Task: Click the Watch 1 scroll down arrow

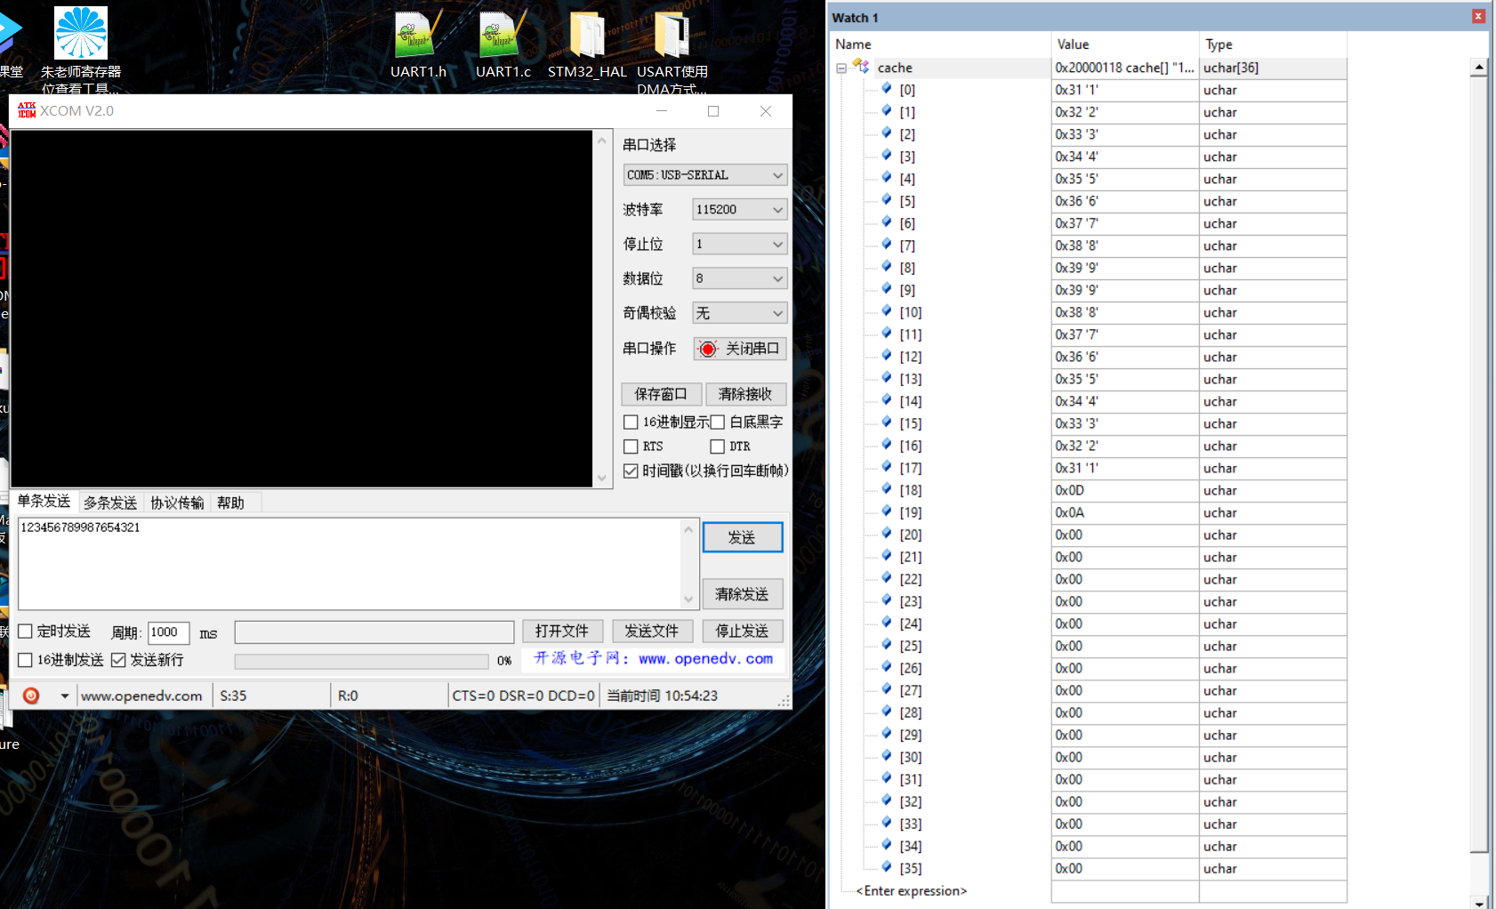Action: tap(1478, 902)
